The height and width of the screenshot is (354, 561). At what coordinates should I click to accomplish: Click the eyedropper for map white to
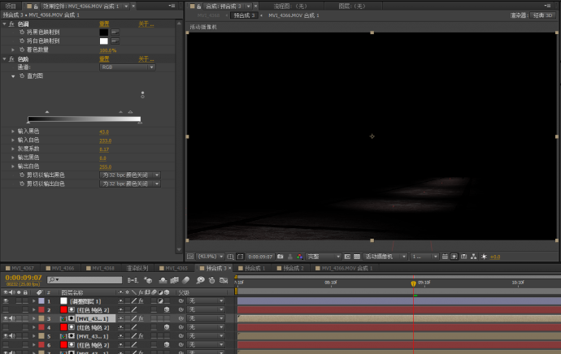pos(115,41)
